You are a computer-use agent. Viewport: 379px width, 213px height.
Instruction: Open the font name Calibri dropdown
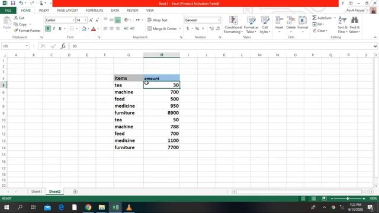(x=73, y=20)
